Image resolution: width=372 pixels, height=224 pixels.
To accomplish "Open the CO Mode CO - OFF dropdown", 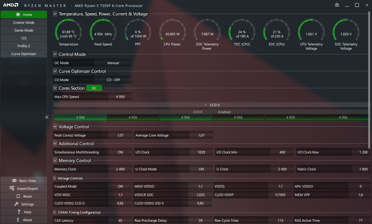I will [113, 80].
